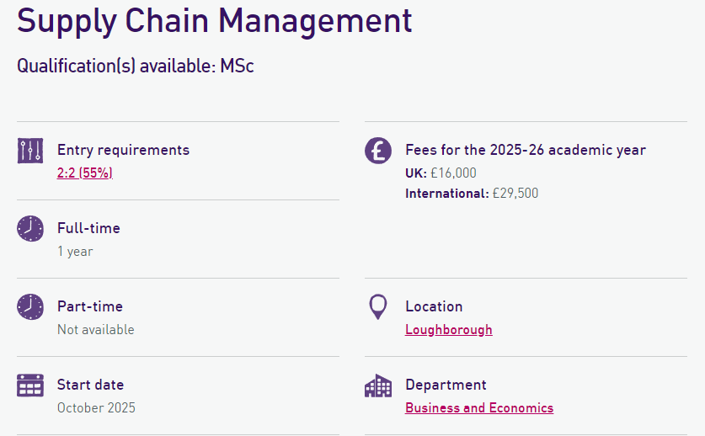Click the Start date label
705x436 pixels.
[90, 385]
